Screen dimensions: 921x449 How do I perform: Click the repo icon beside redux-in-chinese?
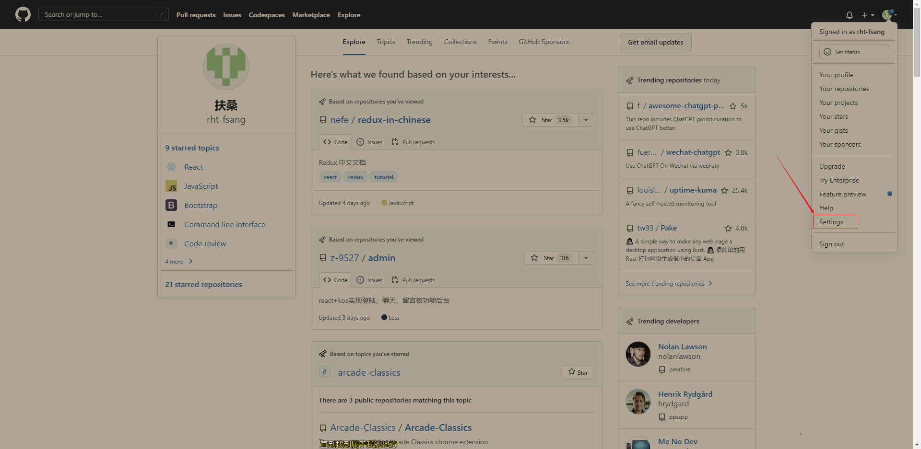tap(323, 120)
